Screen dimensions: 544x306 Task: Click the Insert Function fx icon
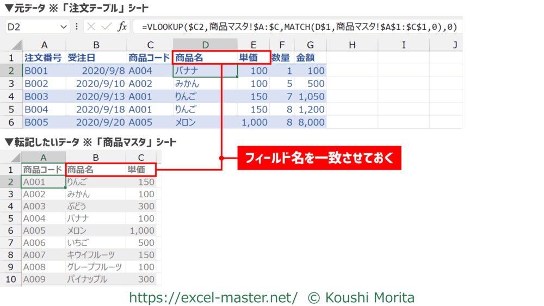pos(122,27)
